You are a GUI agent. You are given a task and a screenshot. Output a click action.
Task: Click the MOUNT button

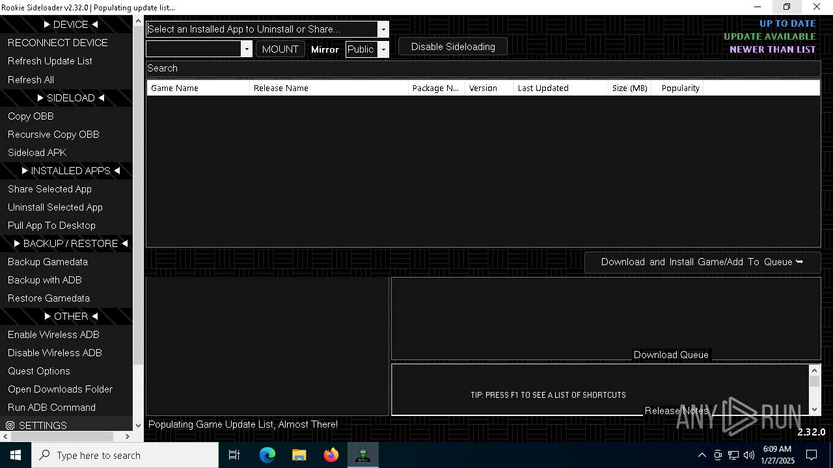point(280,49)
